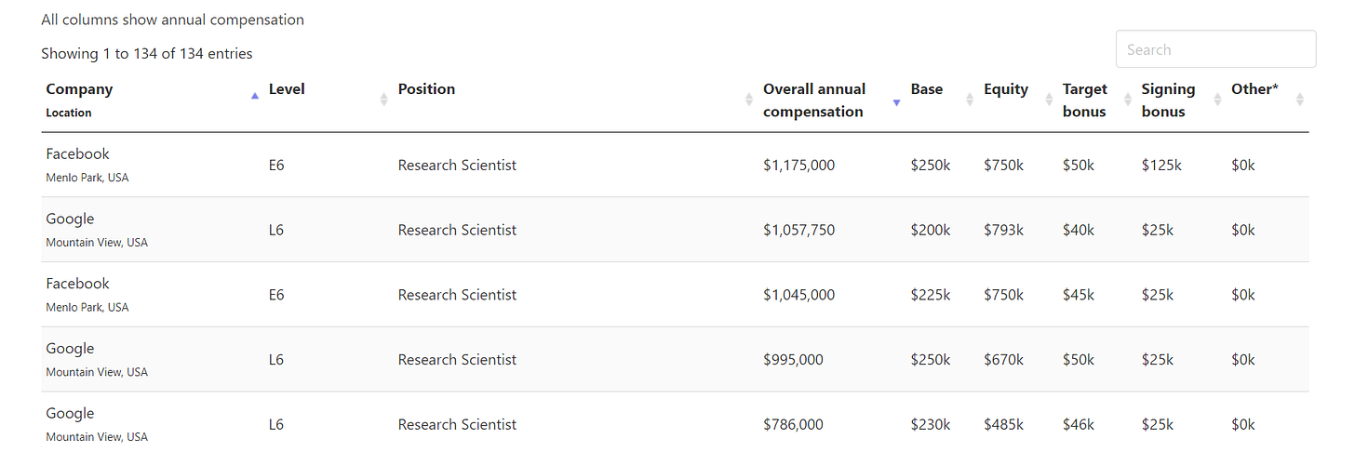Click the $786,000 compensation cell
The height and width of the screenshot is (452, 1355).
[793, 424]
